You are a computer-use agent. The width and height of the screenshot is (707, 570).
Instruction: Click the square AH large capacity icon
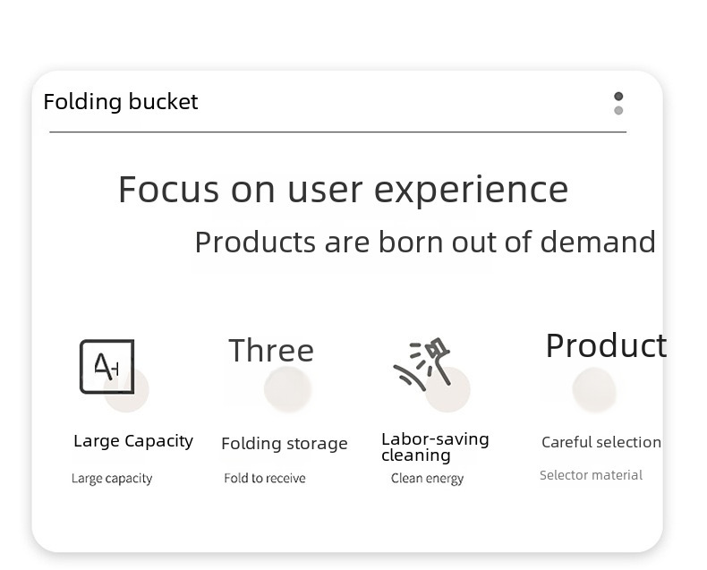106,366
